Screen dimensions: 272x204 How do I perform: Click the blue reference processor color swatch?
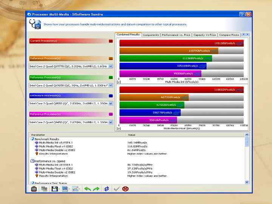(x=111, y=96)
